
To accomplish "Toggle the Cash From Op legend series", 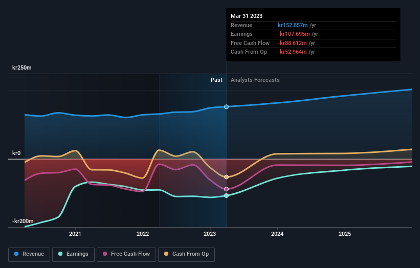I will pos(186,254).
